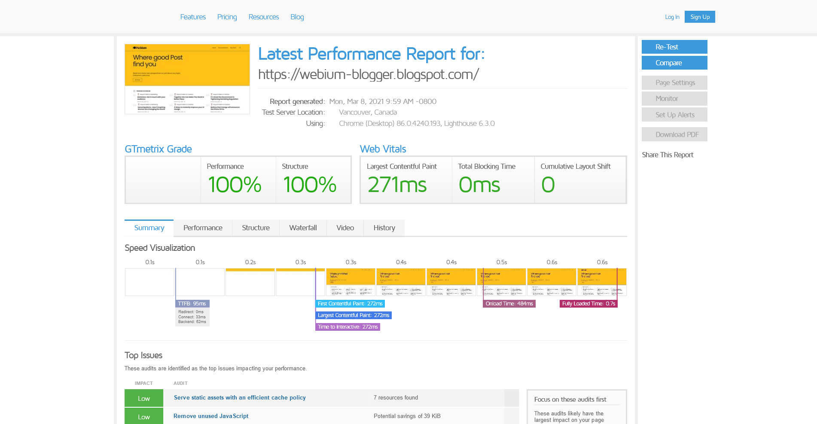This screenshot has width=817, height=424.
Task: Open the Video tab
Action: click(344, 228)
